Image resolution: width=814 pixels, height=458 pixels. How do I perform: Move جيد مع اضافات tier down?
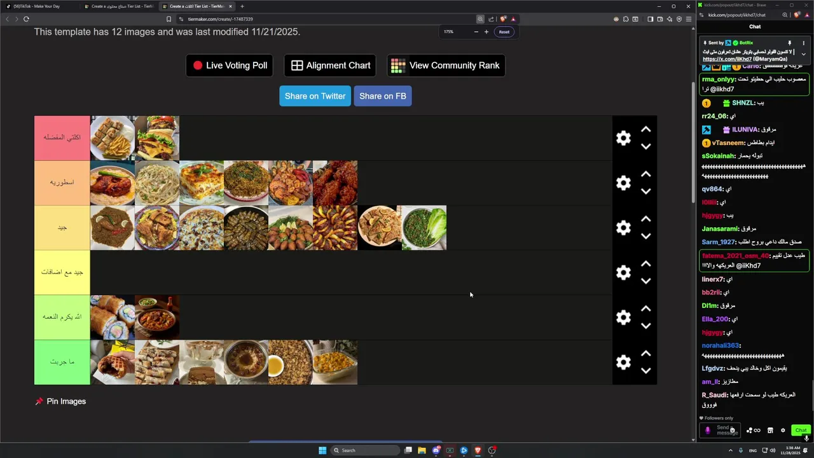click(x=645, y=281)
